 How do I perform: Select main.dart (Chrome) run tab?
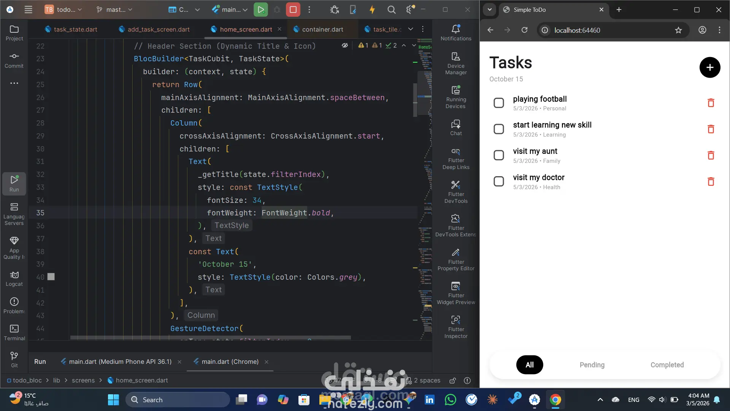(230, 362)
